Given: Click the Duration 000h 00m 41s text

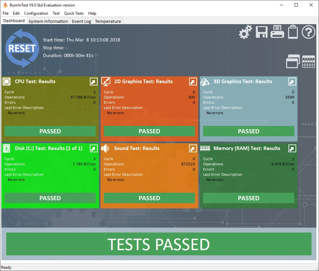Looking at the screenshot, I should [x=68, y=55].
